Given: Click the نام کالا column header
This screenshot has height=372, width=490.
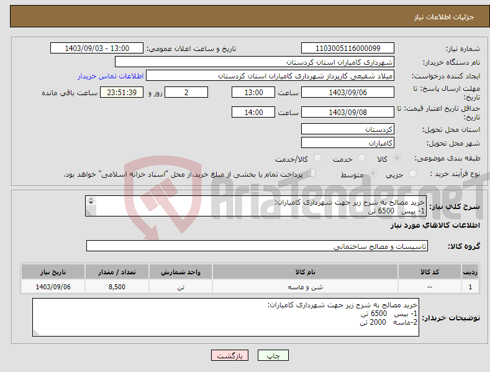Looking at the screenshot, I should click(x=305, y=272).
